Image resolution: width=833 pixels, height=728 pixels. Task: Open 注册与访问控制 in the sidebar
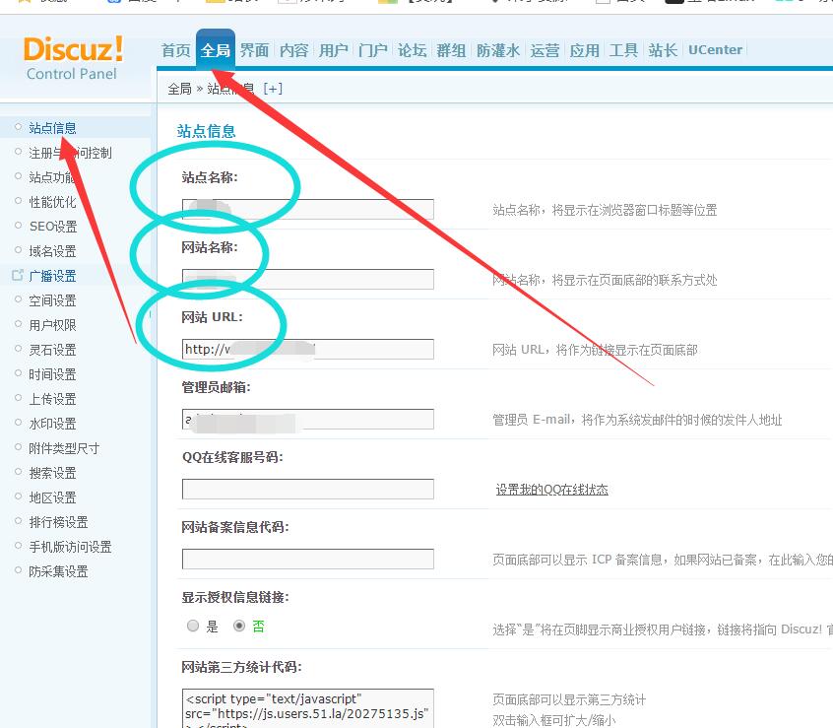pos(70,153)
